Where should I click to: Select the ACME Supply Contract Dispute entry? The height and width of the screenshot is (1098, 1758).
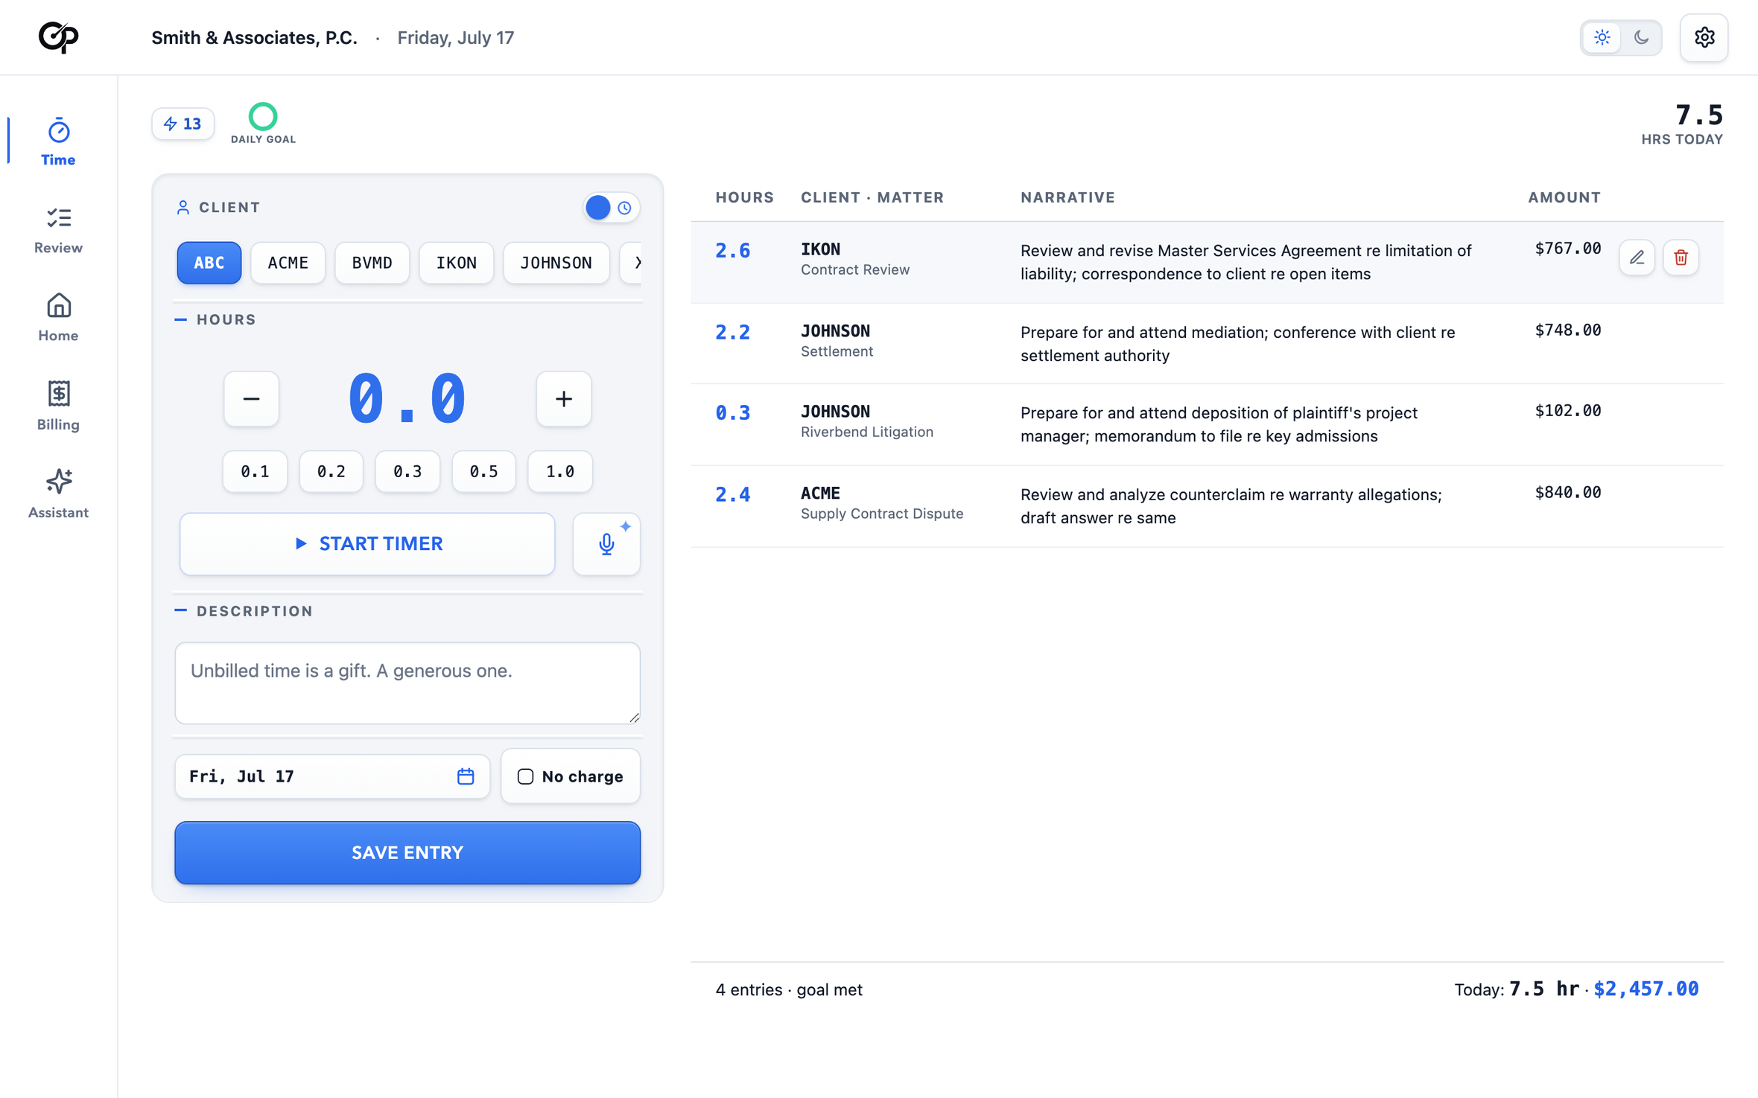coord(1207,507)
